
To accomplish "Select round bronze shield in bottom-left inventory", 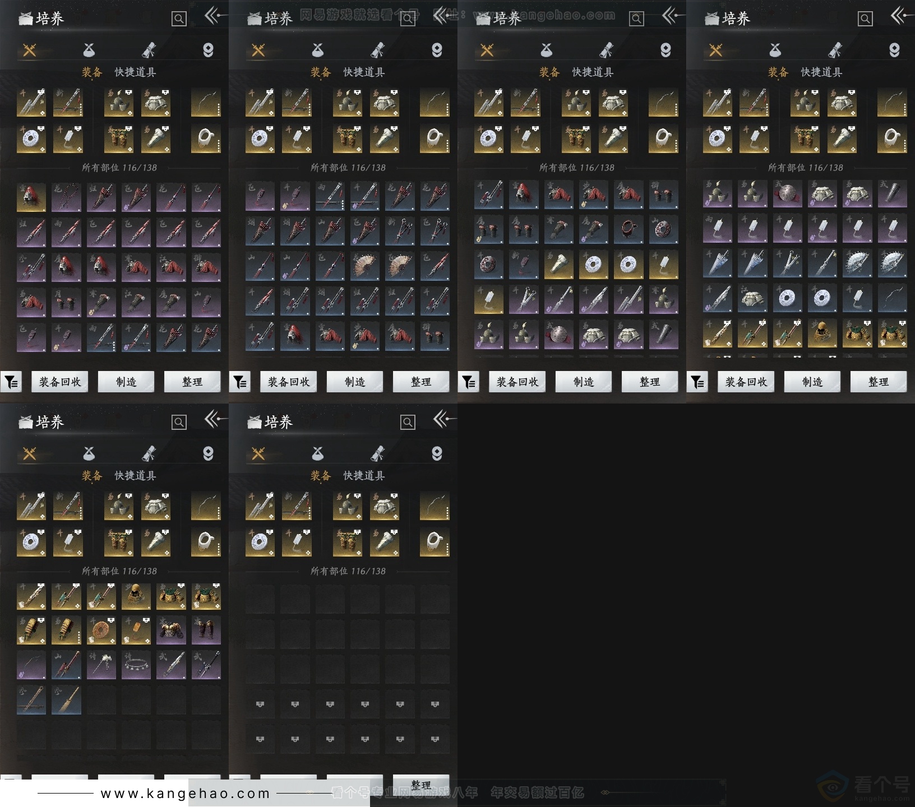I will 101,630.
